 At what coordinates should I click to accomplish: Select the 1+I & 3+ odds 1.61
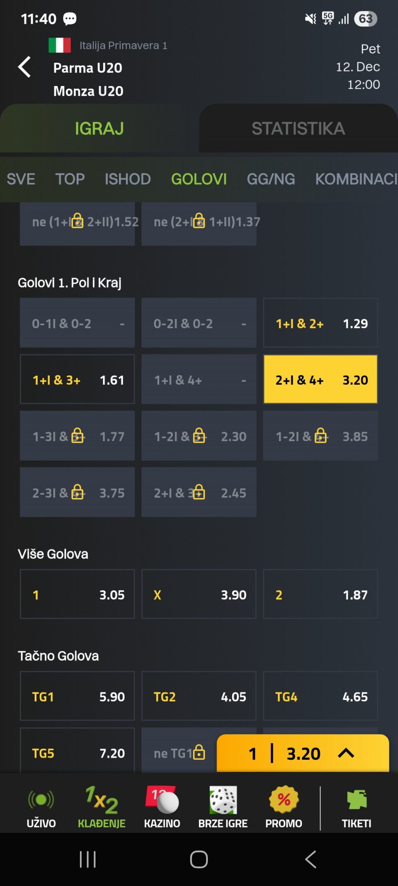[x=78, y=379]
